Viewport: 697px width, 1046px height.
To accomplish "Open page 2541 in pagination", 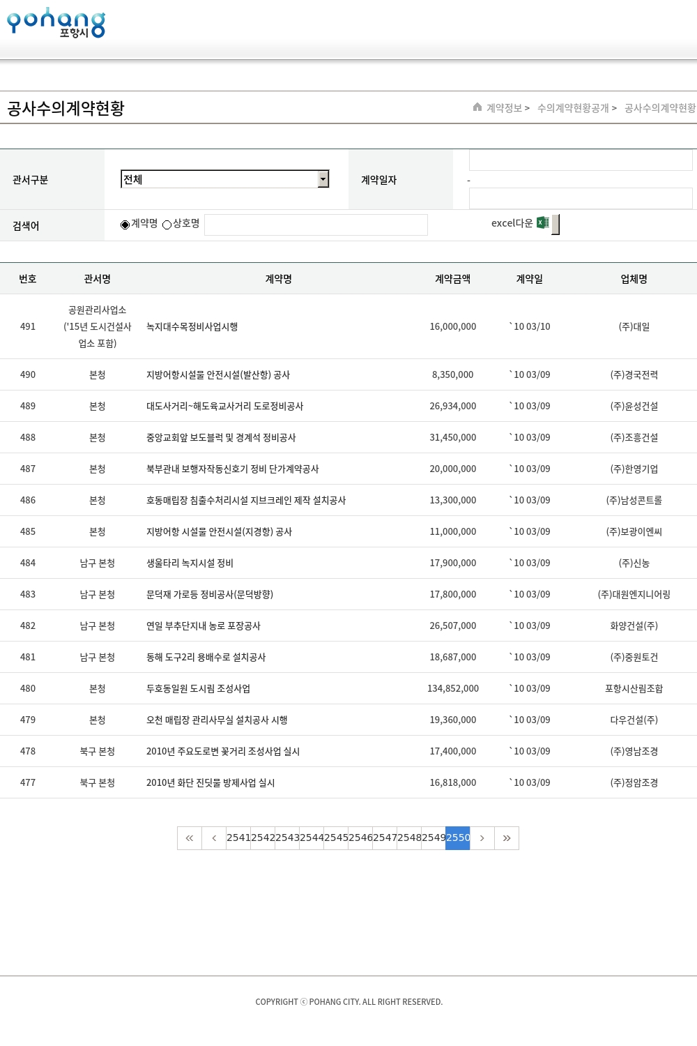I will pyautogui.click(x=238, y=838).
